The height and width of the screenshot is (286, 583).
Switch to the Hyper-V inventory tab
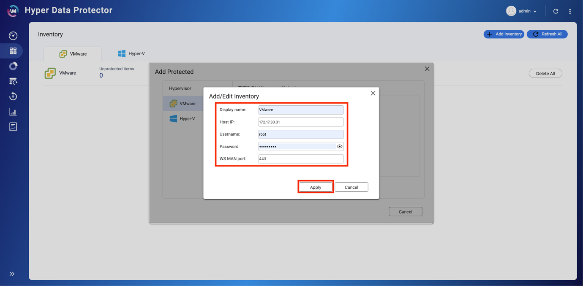point(131,53)
